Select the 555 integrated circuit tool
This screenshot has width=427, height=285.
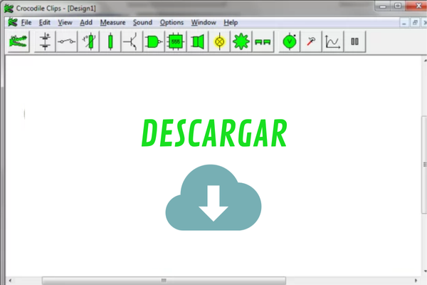click(175, 41)
